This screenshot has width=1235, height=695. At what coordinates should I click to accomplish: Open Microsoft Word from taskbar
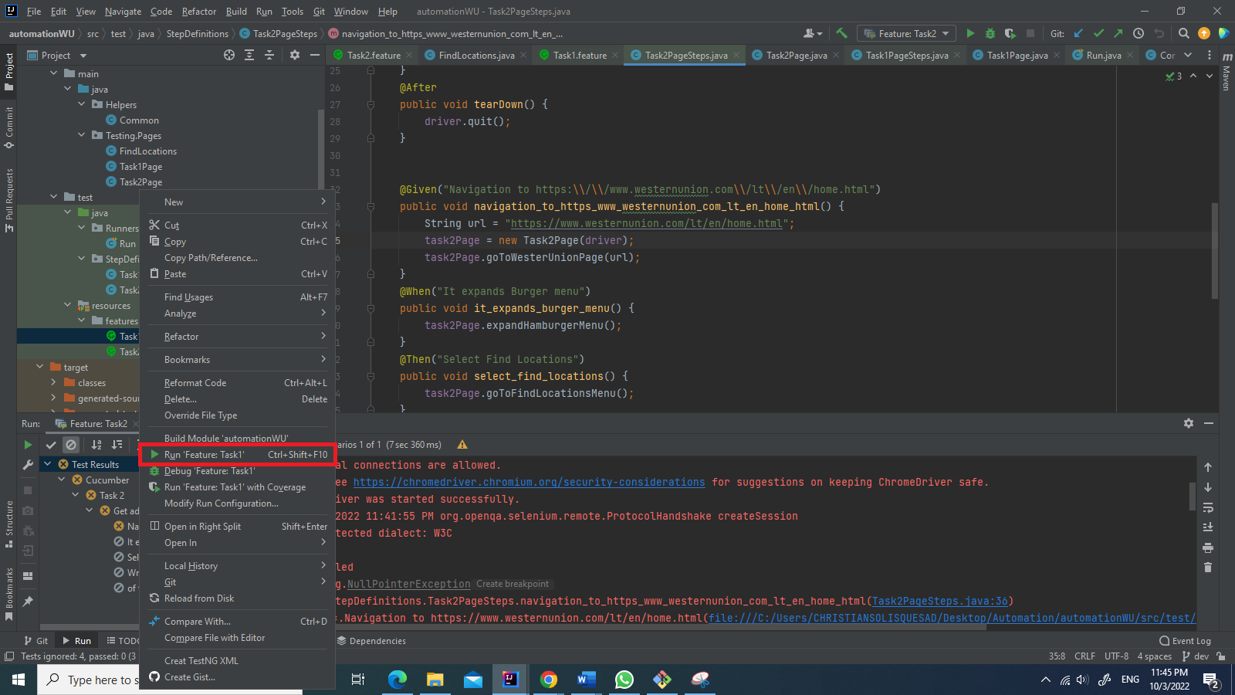click(587, 680)
